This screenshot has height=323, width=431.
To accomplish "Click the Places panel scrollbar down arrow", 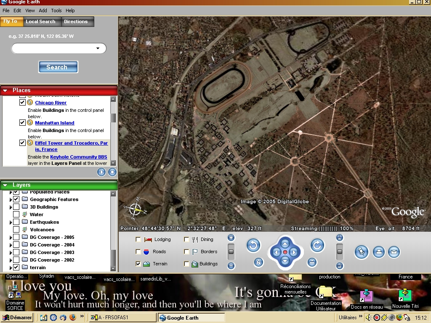I will 113,163.
